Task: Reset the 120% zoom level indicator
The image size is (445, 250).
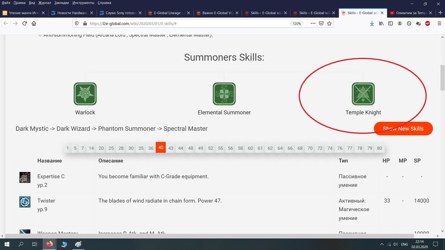Action: click(x=297, y=23)
